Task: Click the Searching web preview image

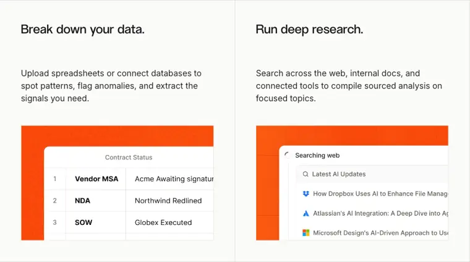Action: [352, 183]
